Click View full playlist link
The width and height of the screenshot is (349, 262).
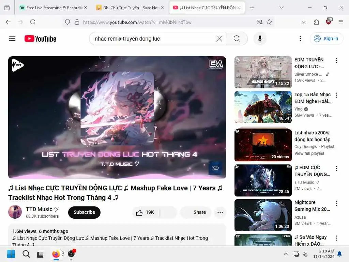pyautogui.click(x=309, y=153)
